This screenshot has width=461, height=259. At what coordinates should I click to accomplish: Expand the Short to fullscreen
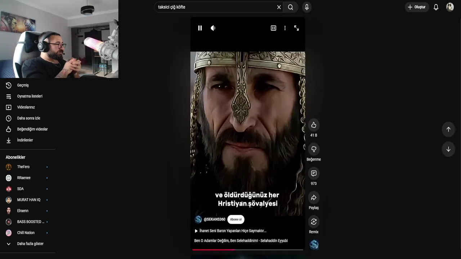coord(296,28)
